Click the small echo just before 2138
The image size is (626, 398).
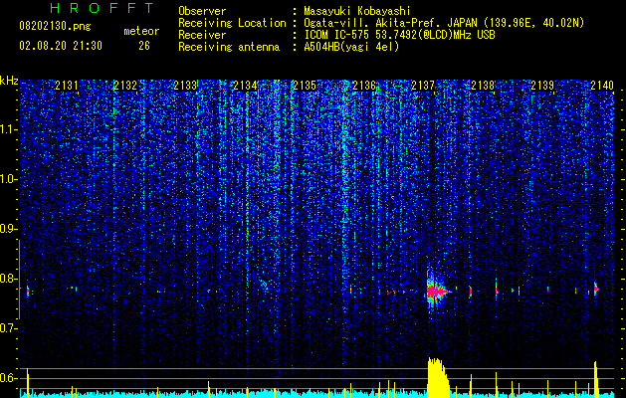(471, 291)
